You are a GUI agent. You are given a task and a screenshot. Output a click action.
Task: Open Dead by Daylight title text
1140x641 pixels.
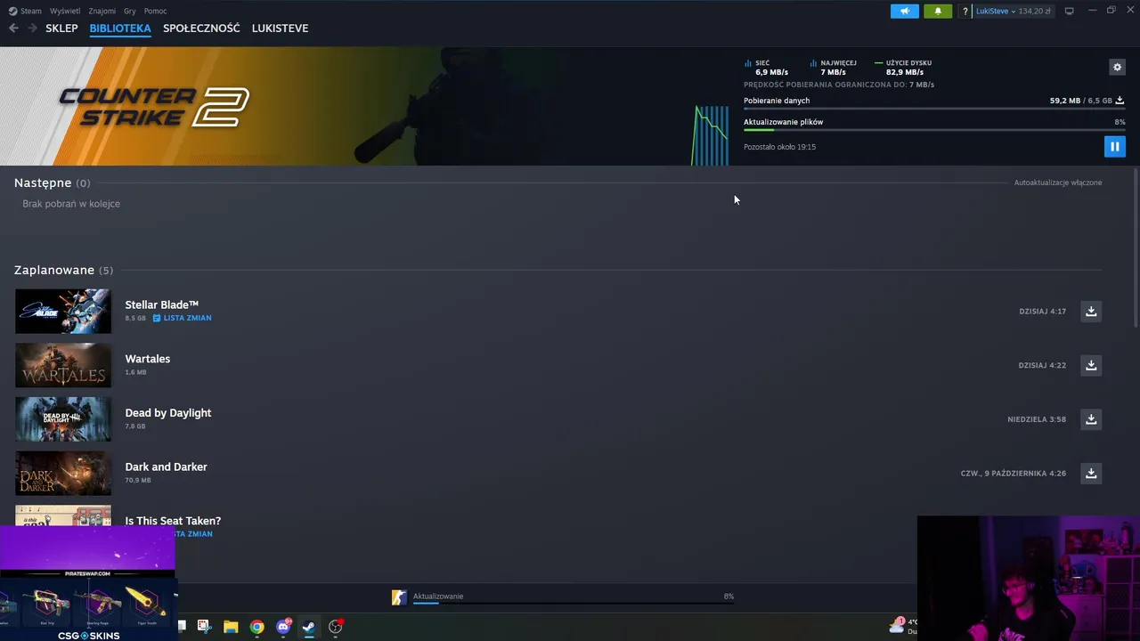(x=168, y=413)
